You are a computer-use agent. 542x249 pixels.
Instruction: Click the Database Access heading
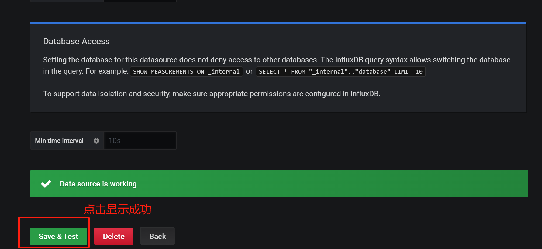[76, 41]
